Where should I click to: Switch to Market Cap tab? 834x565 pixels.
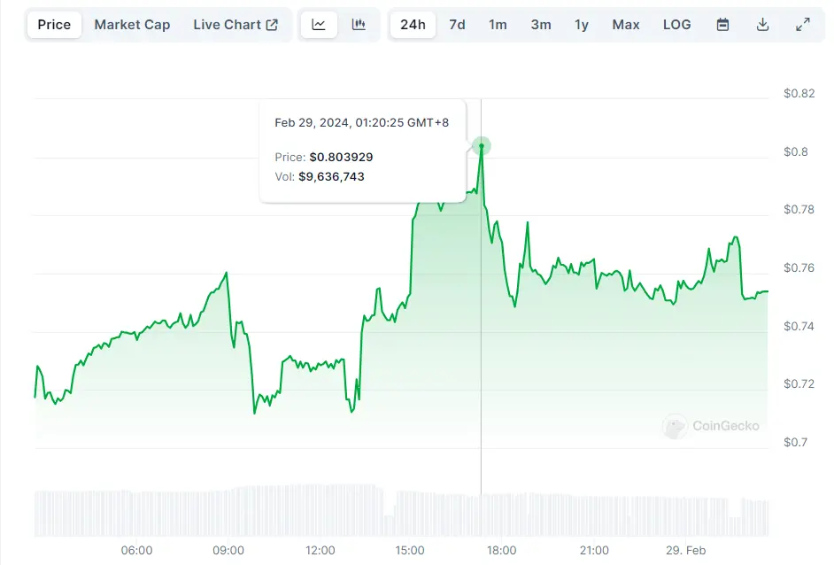click(x=132, y=25)
